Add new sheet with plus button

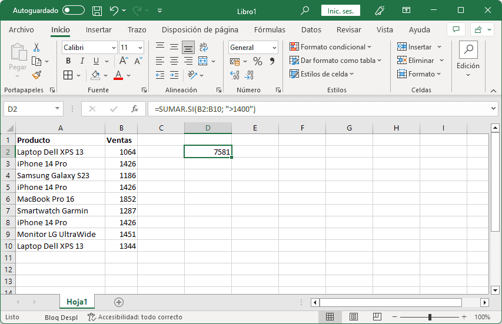[x=119, y=302]
